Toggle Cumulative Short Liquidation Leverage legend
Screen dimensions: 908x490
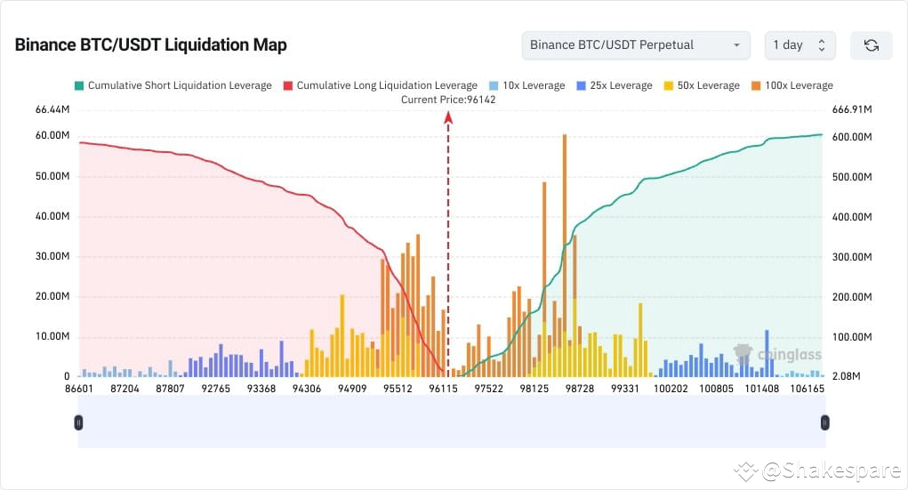click(x=173, y=85)
